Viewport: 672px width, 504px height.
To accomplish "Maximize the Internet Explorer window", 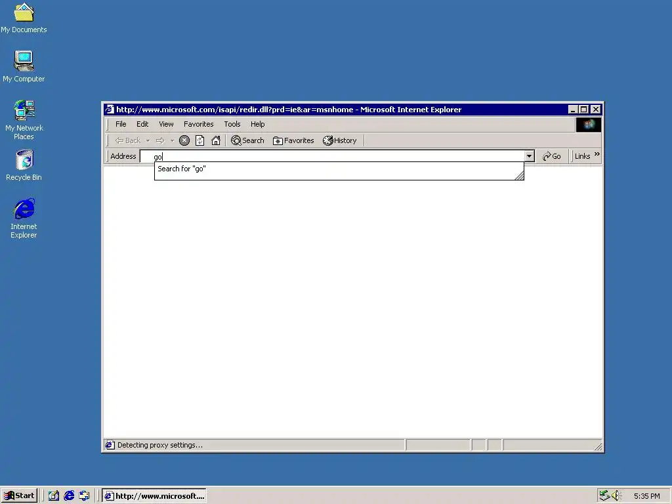I will click(583, 110).
